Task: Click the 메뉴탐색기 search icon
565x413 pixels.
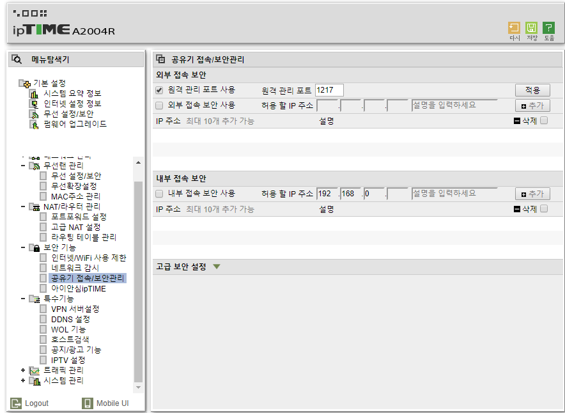Action: coord(17,59)
